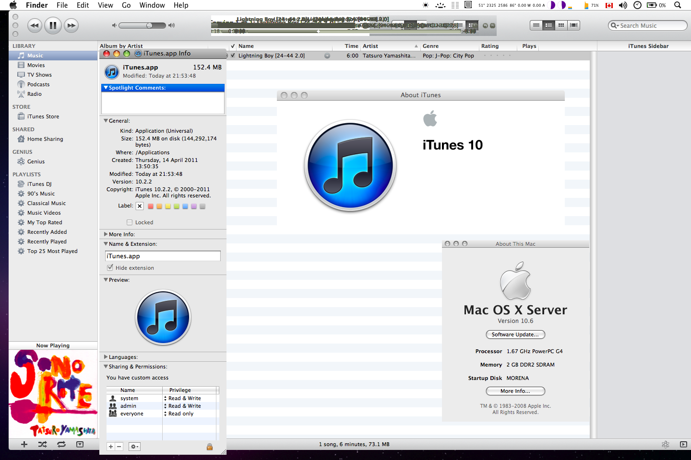Screen dimensions: 691x460
Task: Create a new playlist with the plus button
Action: click(x=24, y=445)
